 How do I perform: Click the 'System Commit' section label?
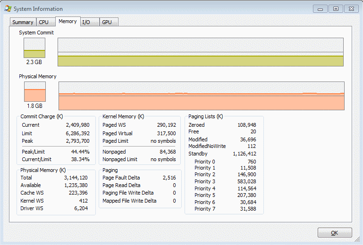tap(36, 33)
